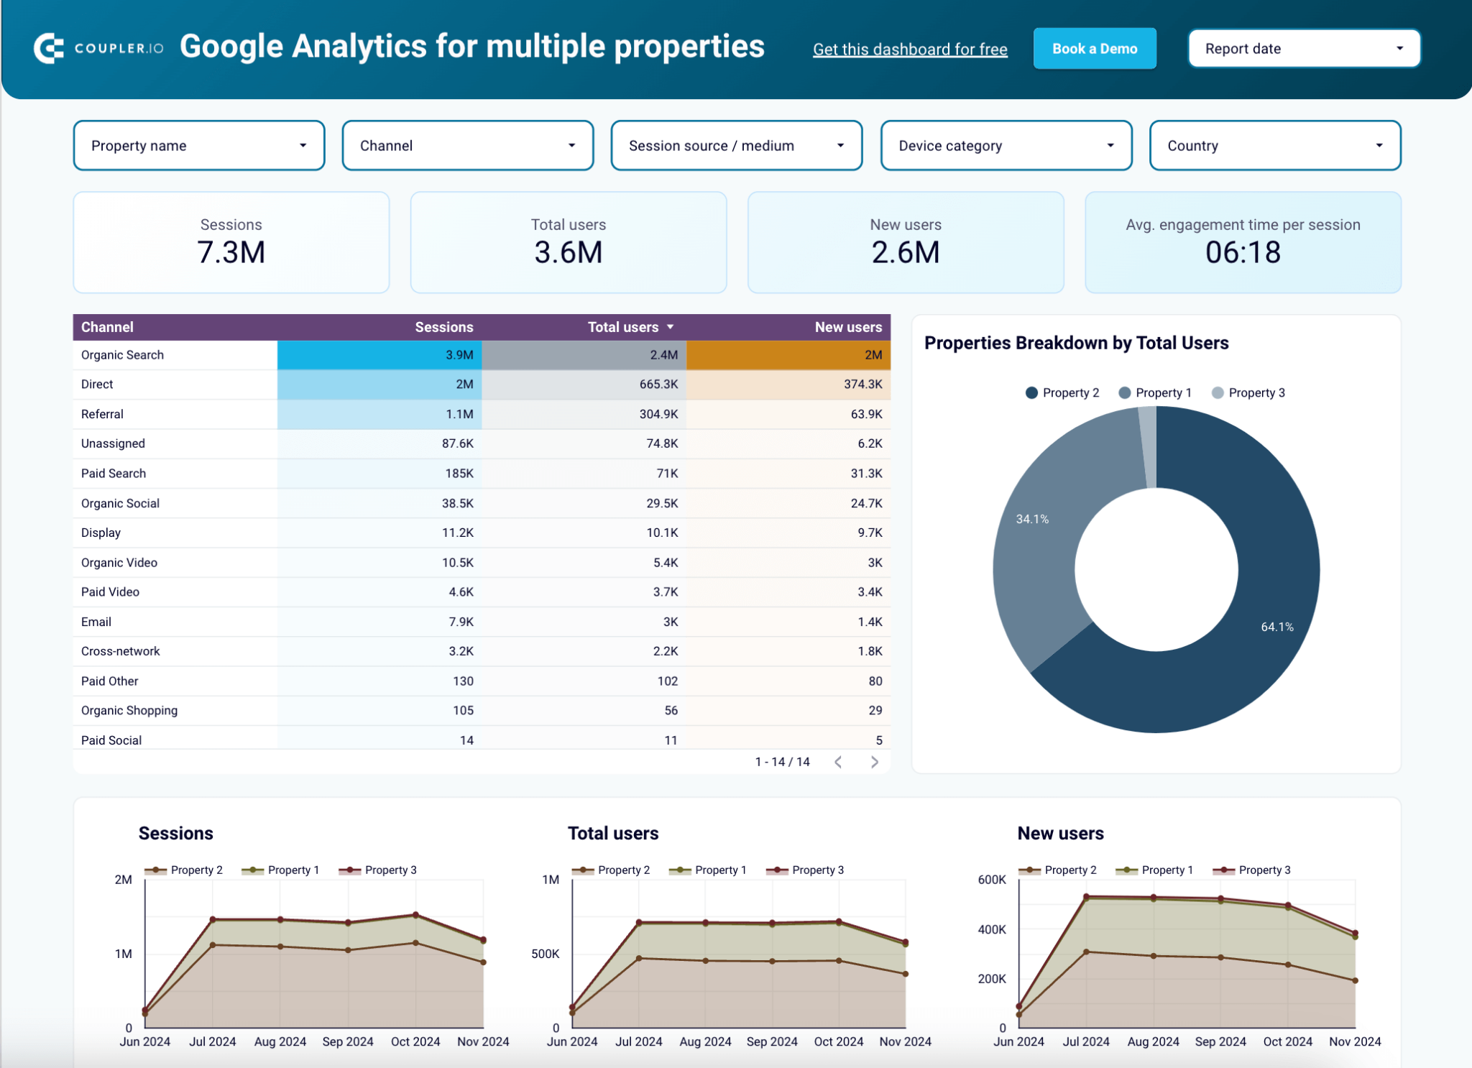Image resolution: width=1472 pixels, height=1068 pixels.
Task: Click the Property 2 legend marker in Total users chart
Action: click(x=582, y=870)
